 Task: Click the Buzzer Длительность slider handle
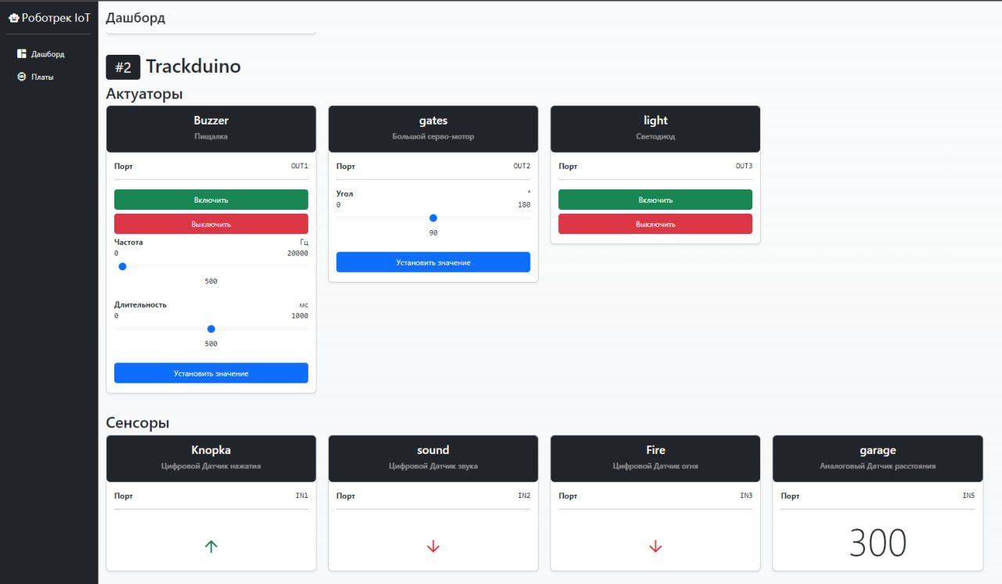(211, 329)
